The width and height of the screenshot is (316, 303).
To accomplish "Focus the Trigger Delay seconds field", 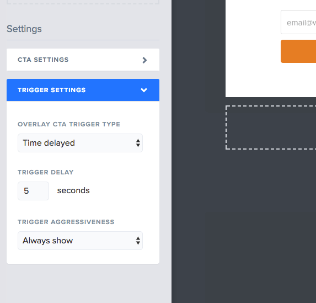I will (x=33, y=191).
